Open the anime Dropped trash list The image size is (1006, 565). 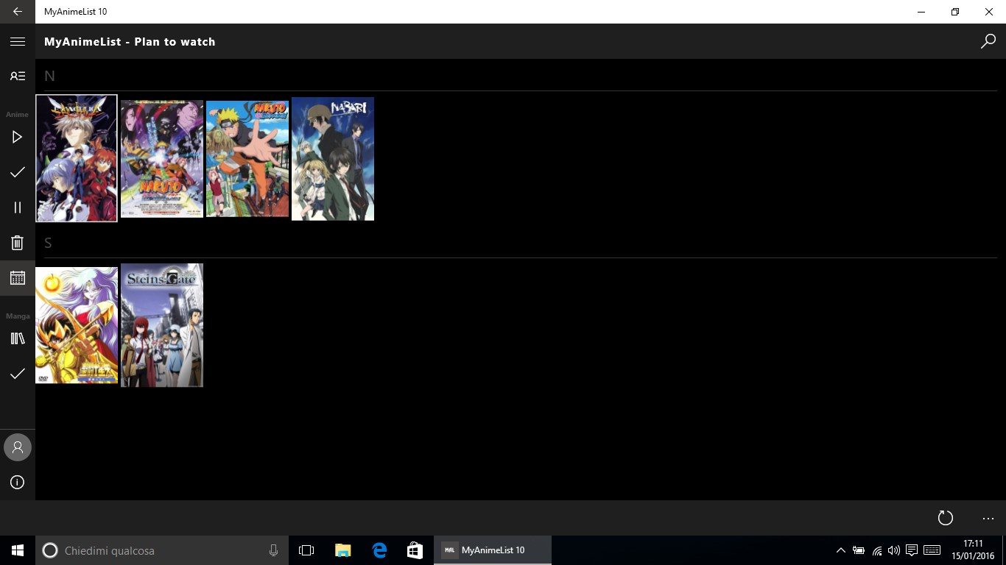click(18, 243)
